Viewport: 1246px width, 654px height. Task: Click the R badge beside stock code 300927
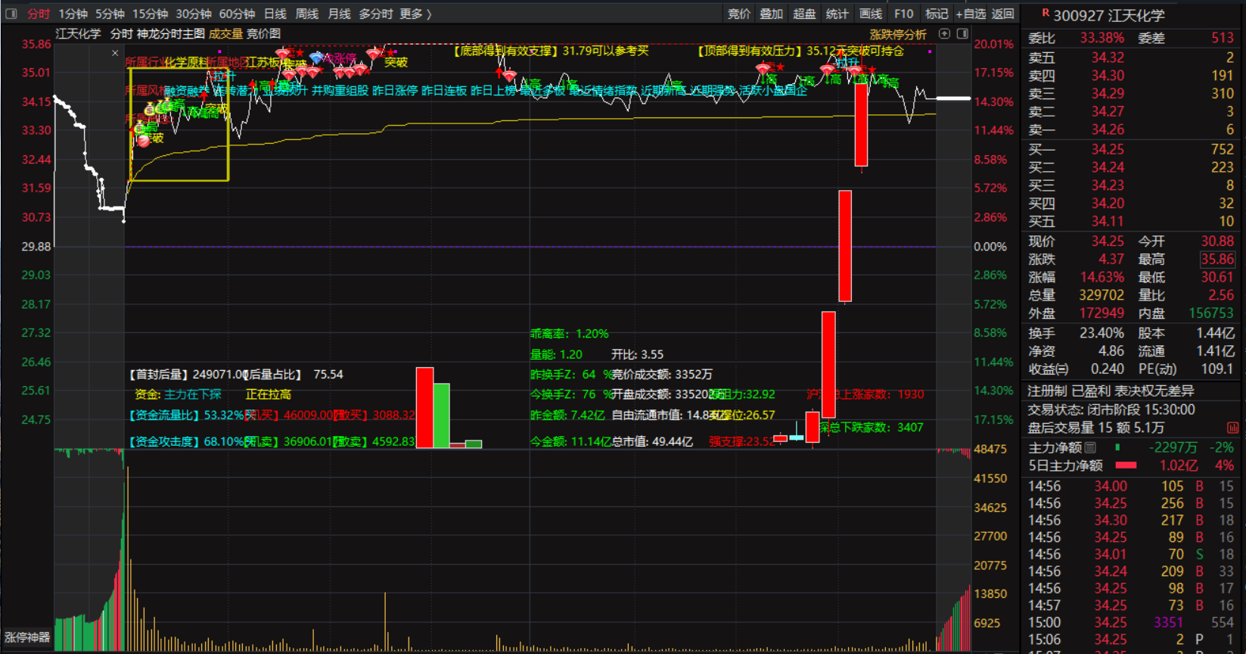(x=1045, y=13)
